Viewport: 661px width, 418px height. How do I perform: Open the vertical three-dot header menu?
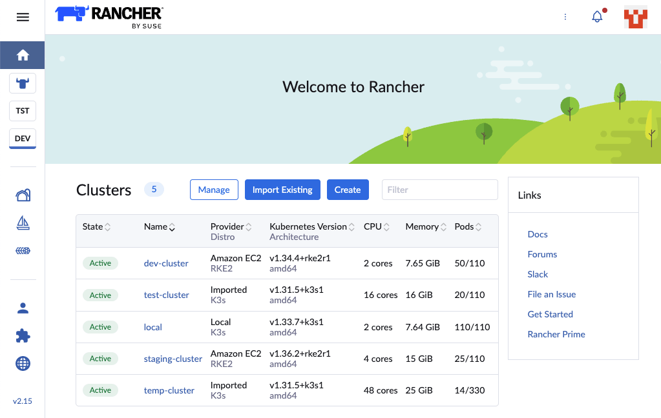click(565, 17)
